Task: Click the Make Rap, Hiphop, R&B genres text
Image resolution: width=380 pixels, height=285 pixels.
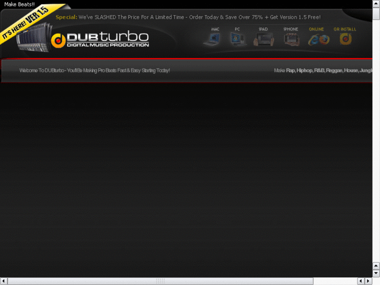Action: coord(323,71)
